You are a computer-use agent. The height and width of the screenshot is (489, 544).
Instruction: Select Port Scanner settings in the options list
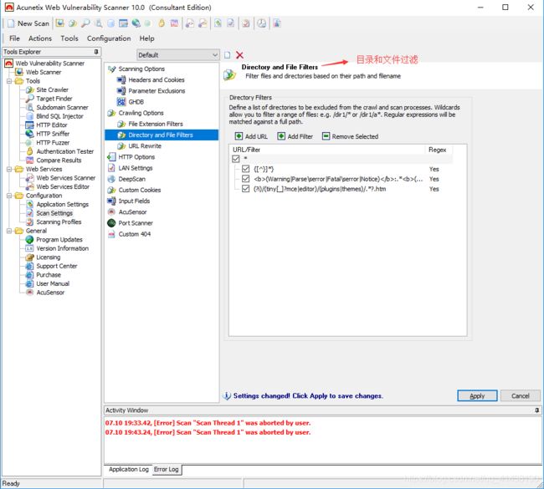click(x=136, y=223)
